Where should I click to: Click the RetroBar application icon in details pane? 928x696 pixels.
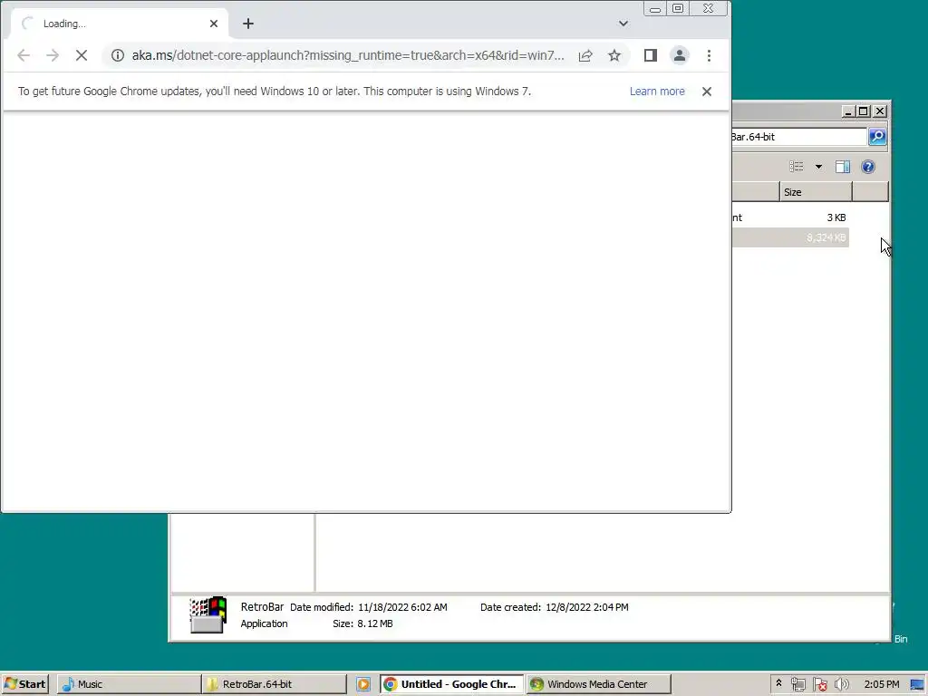click(208, 615)
